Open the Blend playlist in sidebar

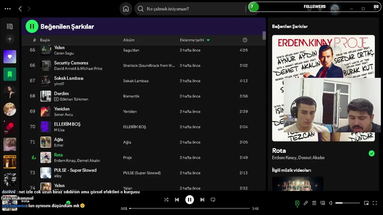(x=10, y=127)
